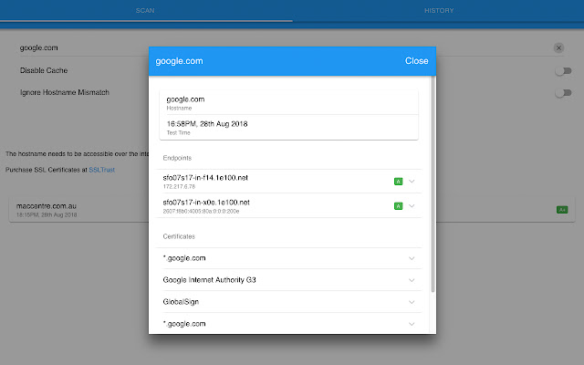This screenshot has height=365, width=584.
Task: Select the 16:58PM, 28th Aug 2018 test time
Action: point(207,124)
